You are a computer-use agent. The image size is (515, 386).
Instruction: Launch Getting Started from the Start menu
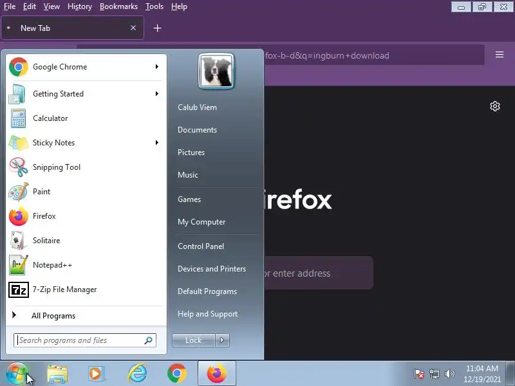pyautogui.click(x=86, y=94)
